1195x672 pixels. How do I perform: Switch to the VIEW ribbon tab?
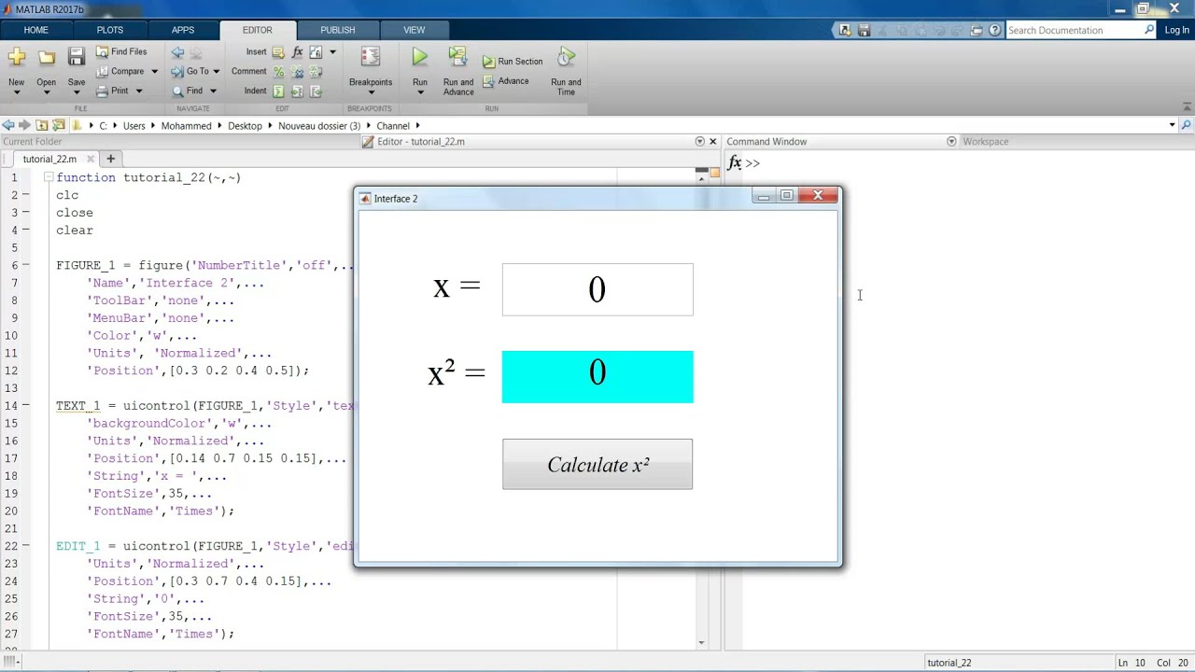point(414,30)
